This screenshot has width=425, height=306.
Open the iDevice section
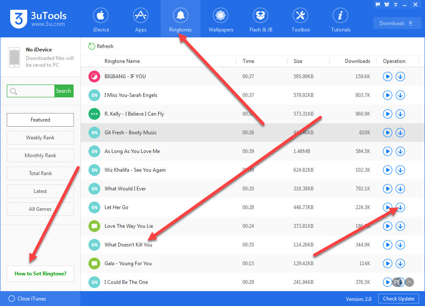coord(101,20)
